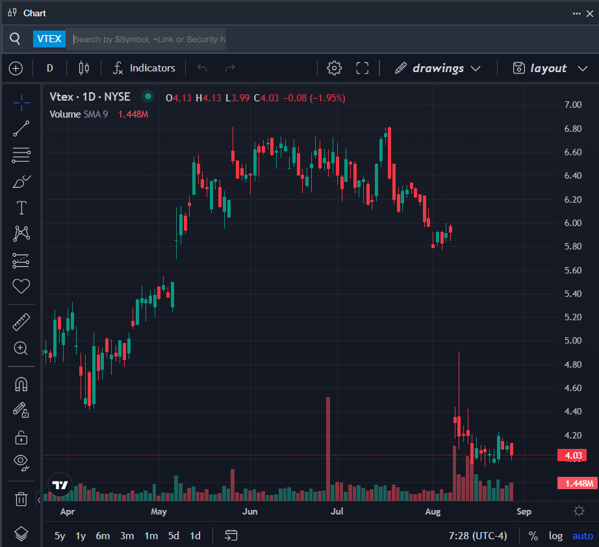
Task: Open the go to date picker
Action: [231, 535]
